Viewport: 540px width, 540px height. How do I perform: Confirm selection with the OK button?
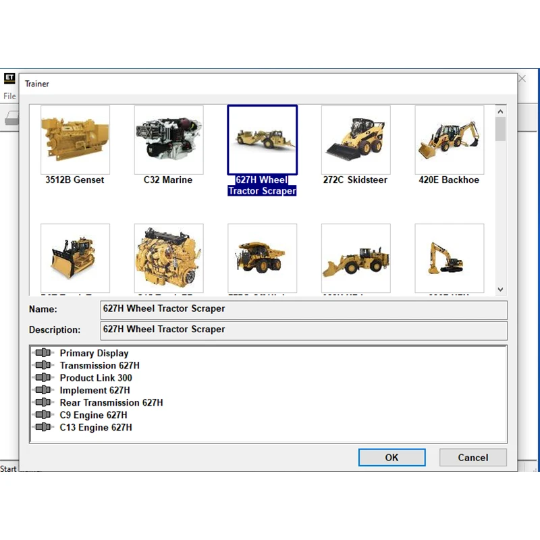click(392, 458)
